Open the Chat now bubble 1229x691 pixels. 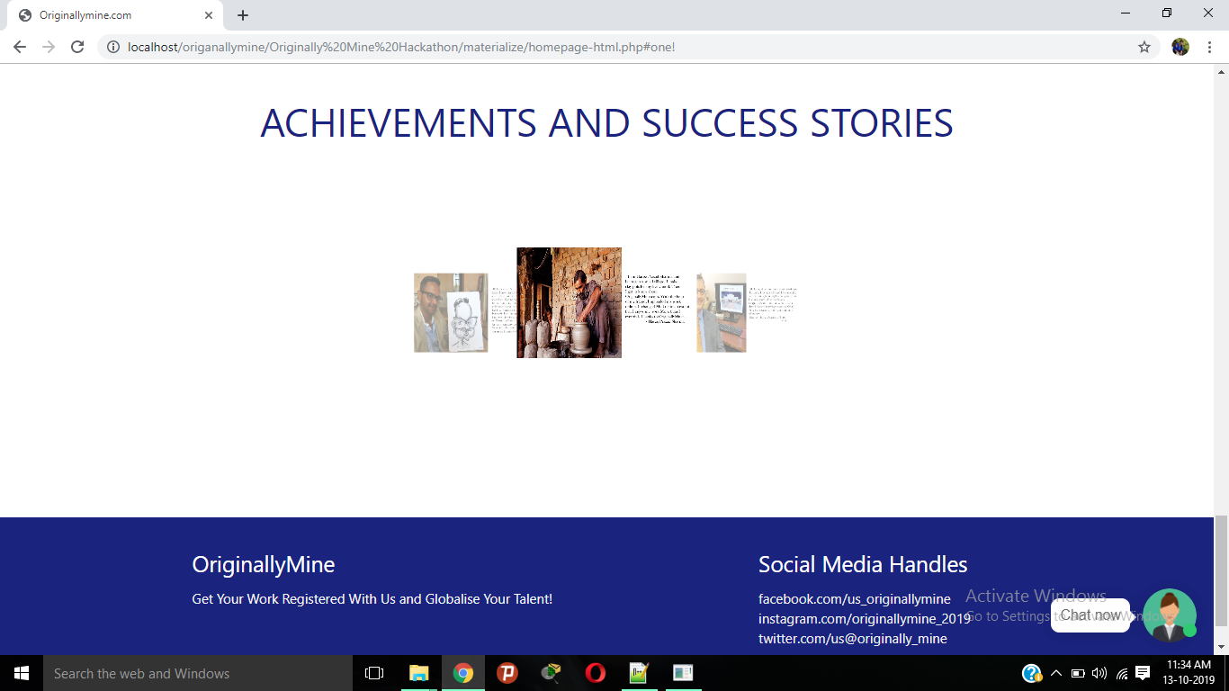(1090, 615)
